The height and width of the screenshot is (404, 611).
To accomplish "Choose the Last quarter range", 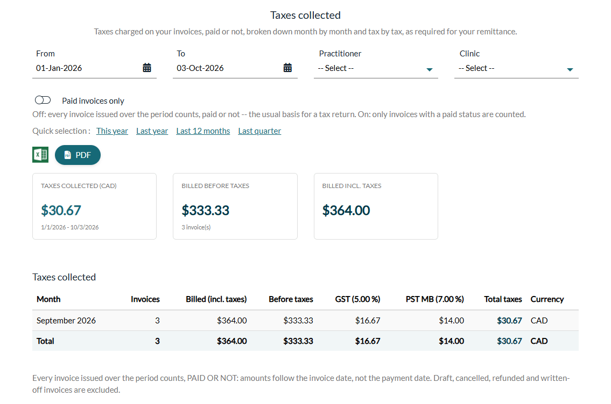I will tap(259, 131).
